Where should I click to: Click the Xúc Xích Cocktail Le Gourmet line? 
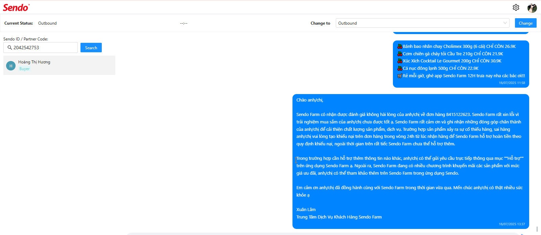pyautogui.click(x=449, y=61)
